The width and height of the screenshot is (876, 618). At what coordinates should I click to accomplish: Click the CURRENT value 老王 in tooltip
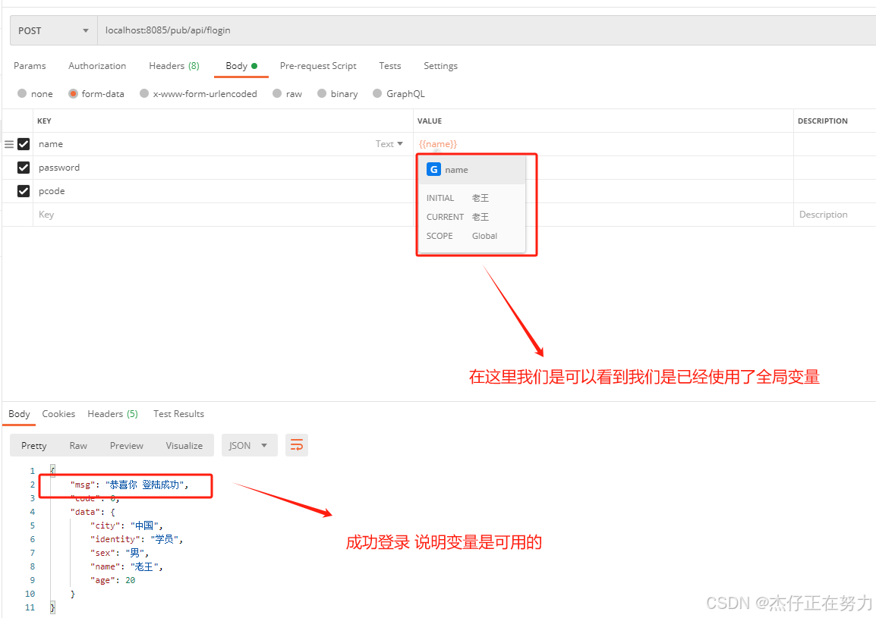point(481,217)
